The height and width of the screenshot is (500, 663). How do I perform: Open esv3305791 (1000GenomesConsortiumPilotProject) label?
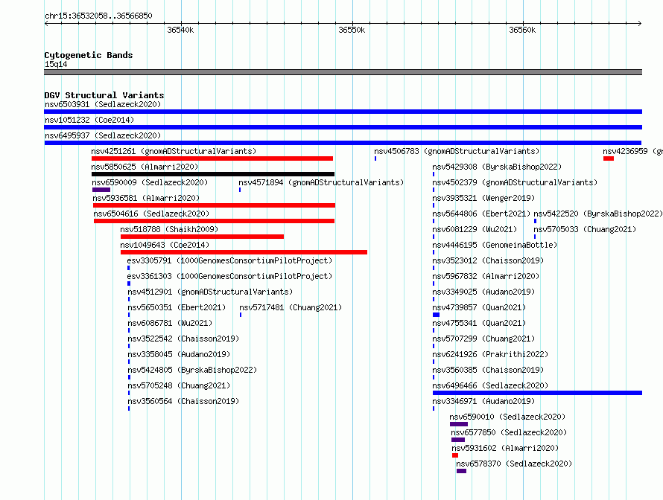click(x=229, y=260)
